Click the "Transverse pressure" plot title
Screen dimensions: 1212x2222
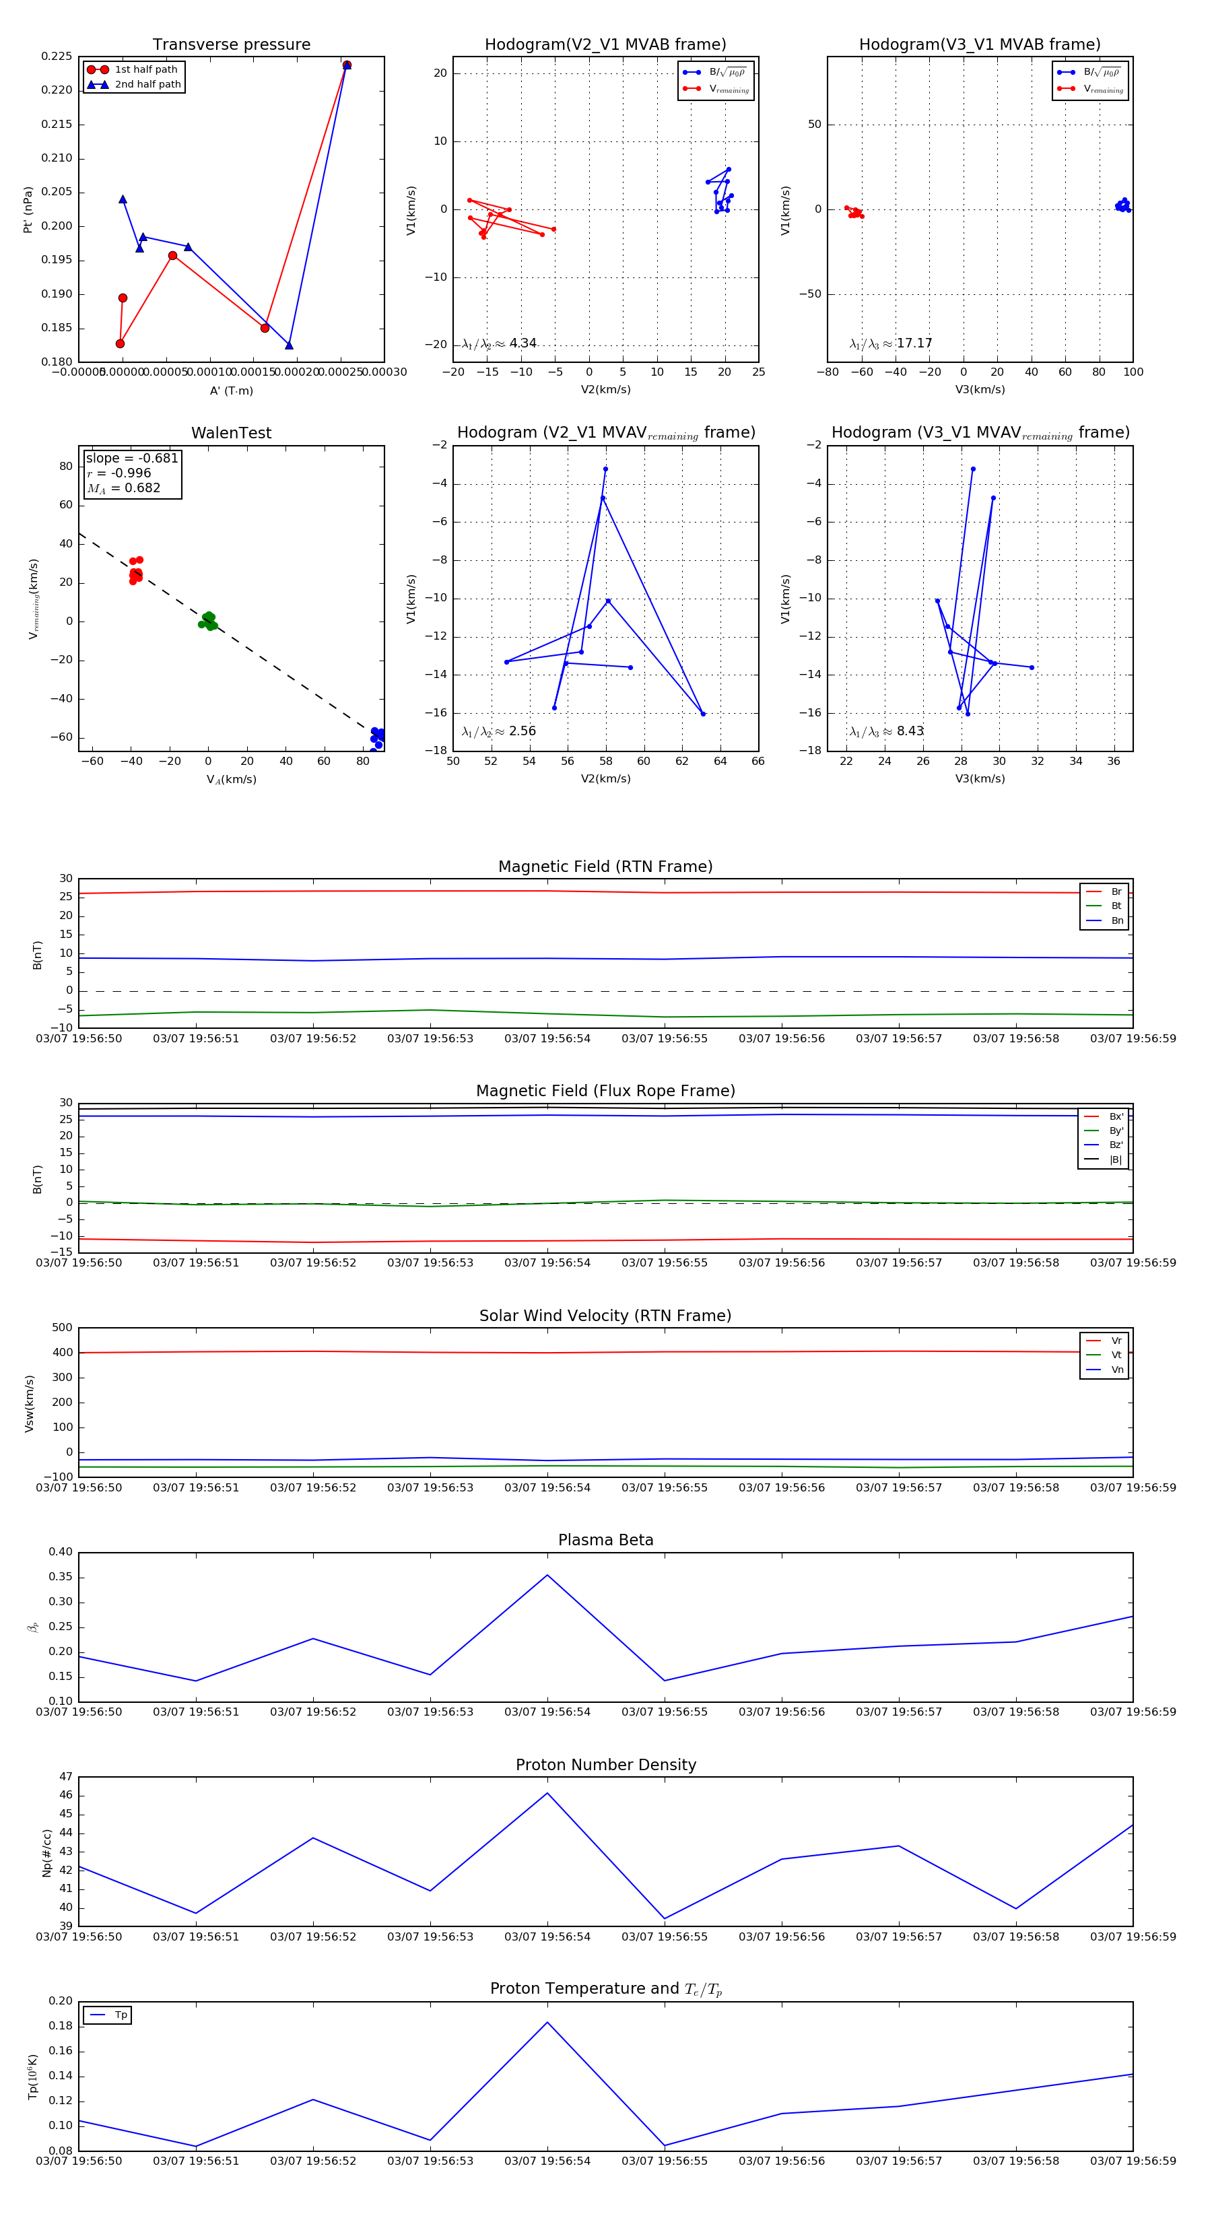coord(231,45)
